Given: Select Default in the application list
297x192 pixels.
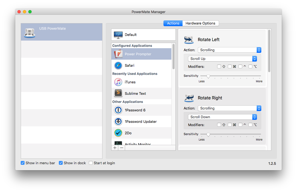Looking at the screenshot, I should [x=143, y=35].
